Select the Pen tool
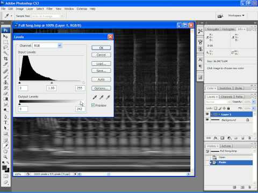Screen dimensions: 258x193 point(5,117)
